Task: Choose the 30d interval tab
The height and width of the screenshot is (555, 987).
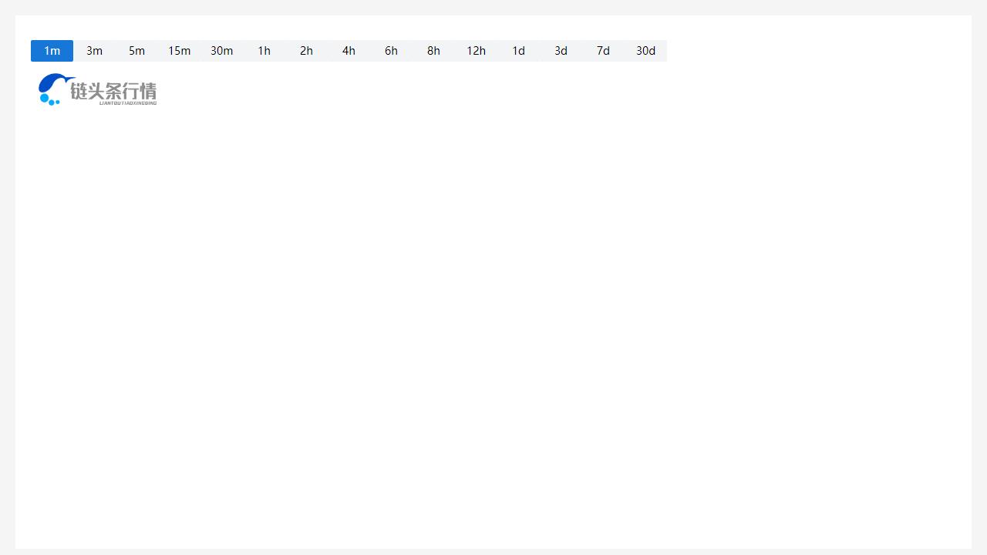Action: pyautogui.click(x=645, y=51)
